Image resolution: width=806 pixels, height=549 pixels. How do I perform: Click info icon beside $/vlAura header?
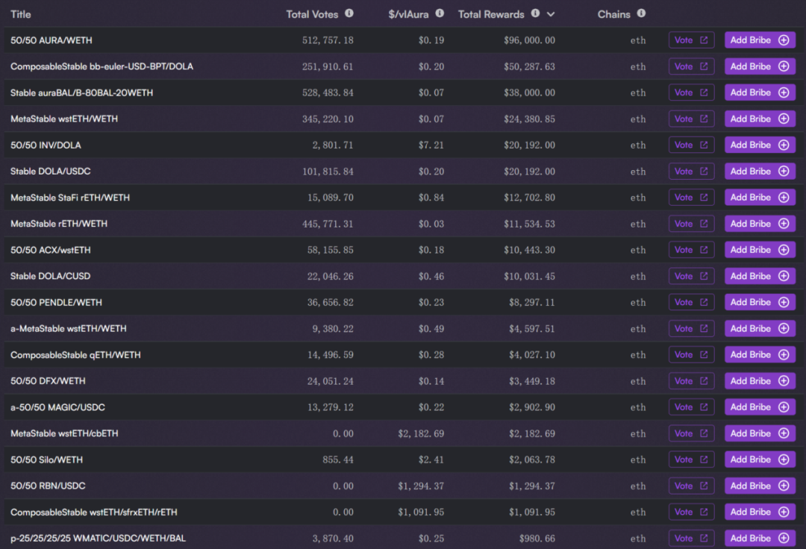coord(440,13)
